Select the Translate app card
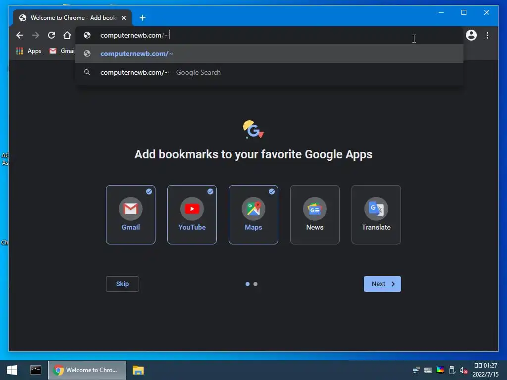 (376, 215)
